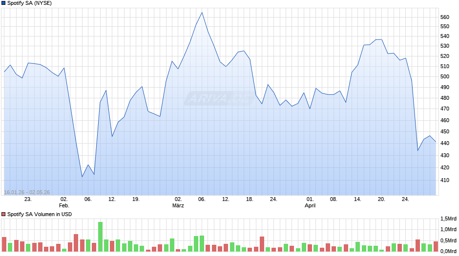Click the 450 price axis label

[445, 131]
